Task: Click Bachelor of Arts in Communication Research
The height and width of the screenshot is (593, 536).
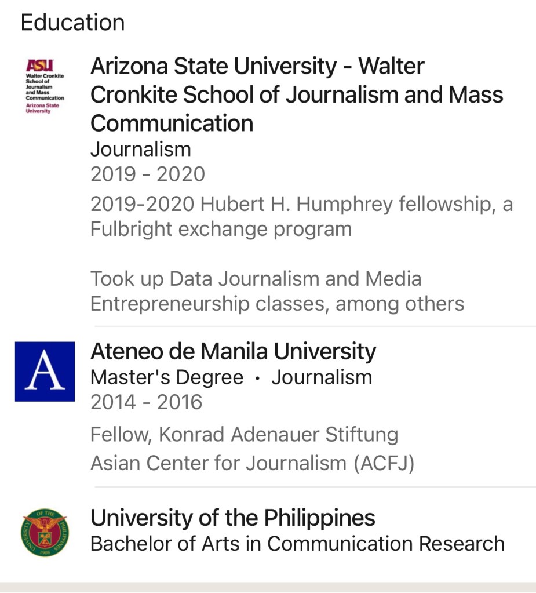Action: (x=297, y=544)
